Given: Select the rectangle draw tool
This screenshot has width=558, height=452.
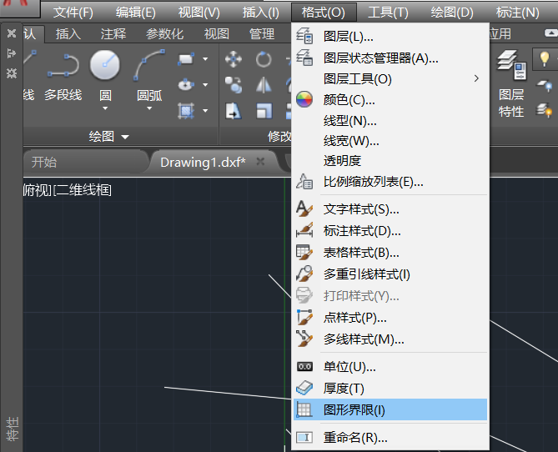Looking at the screenshot, I should pyautogui.click(x=186, y=59).
